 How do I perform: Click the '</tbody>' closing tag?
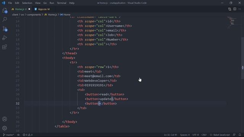[x=69, y=122]
